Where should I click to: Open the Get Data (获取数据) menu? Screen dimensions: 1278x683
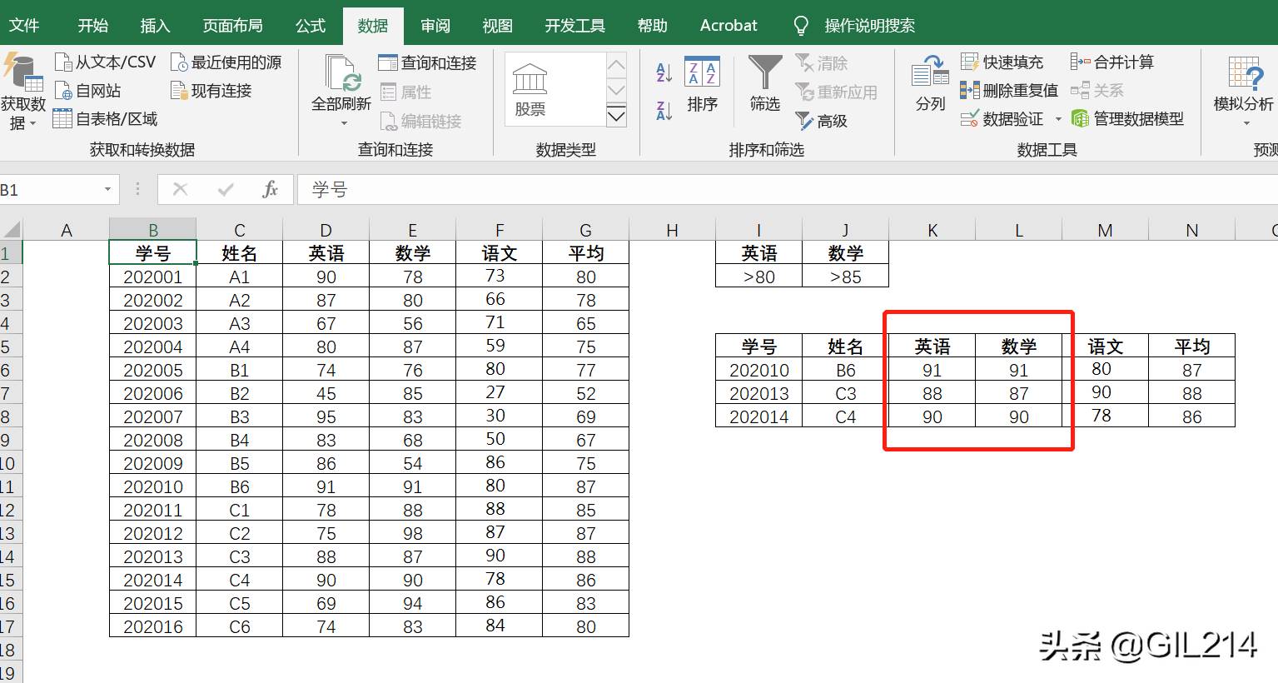click(22, 92)
